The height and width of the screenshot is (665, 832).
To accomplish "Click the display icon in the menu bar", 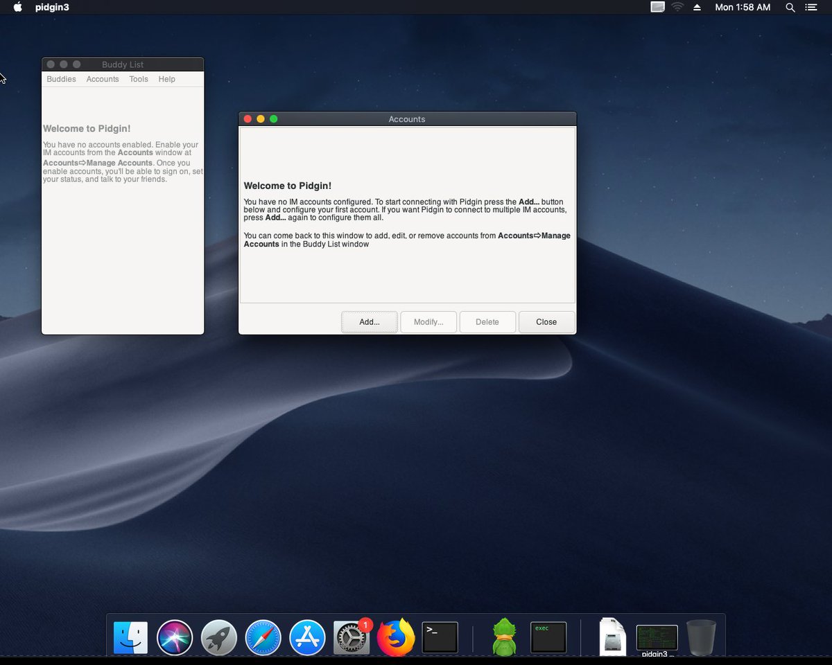I will (x=657, y=7).
